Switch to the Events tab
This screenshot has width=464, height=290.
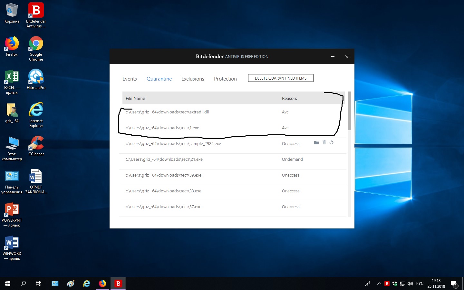point(130,79)
